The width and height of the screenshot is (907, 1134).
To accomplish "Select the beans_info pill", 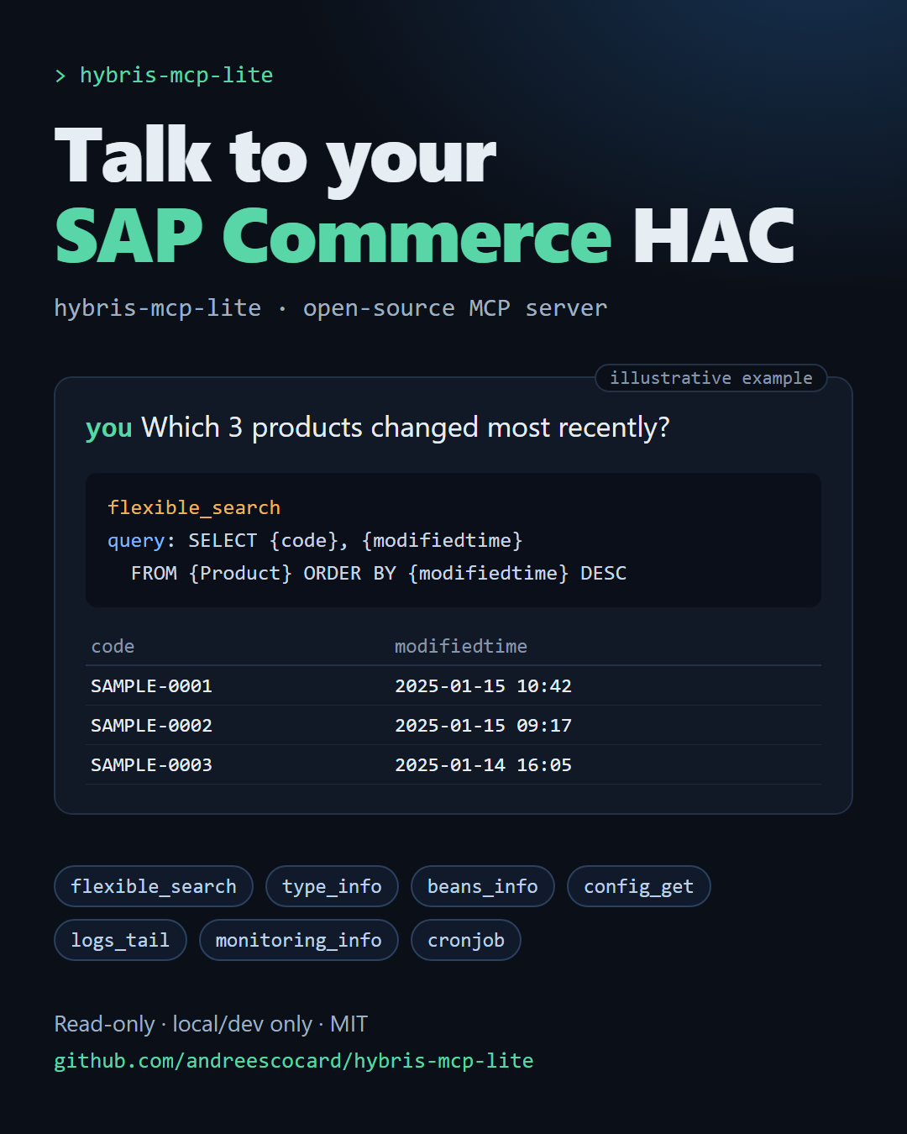I will click(483, 886).
